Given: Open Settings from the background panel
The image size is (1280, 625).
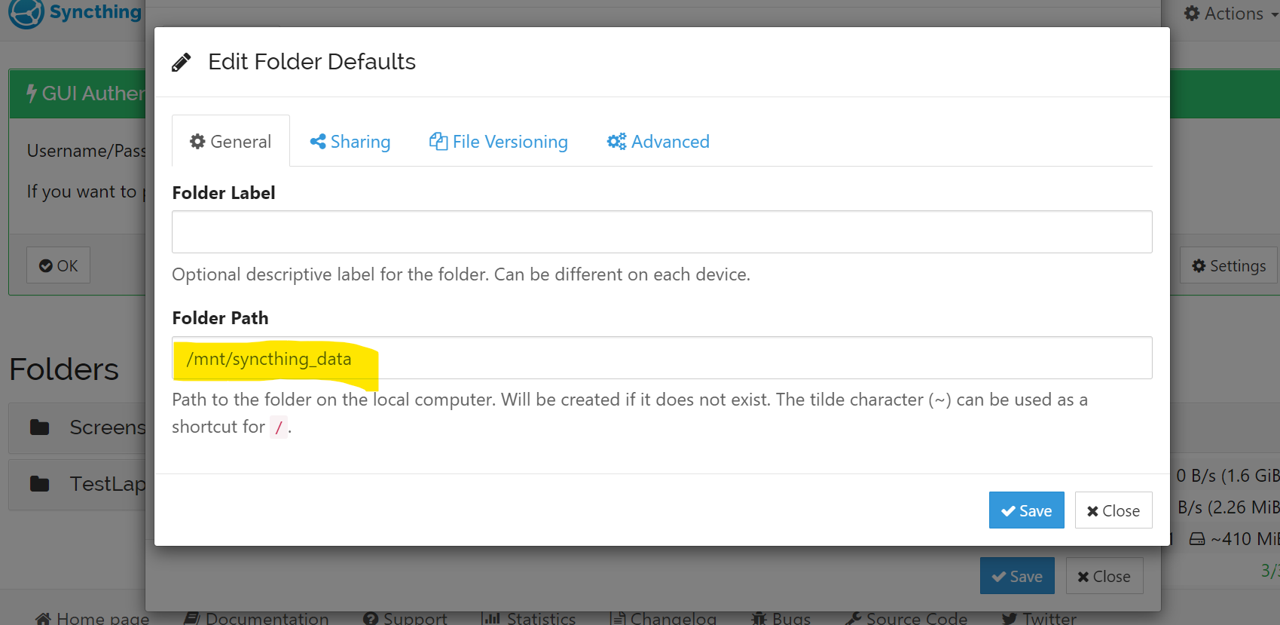Looking at the screenshot, I should (x=1228, y=266).
